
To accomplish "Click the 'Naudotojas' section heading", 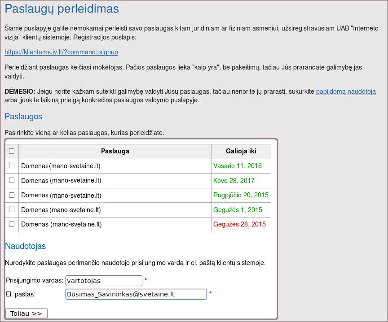I will pyautogui.click(x=25, y=246).
